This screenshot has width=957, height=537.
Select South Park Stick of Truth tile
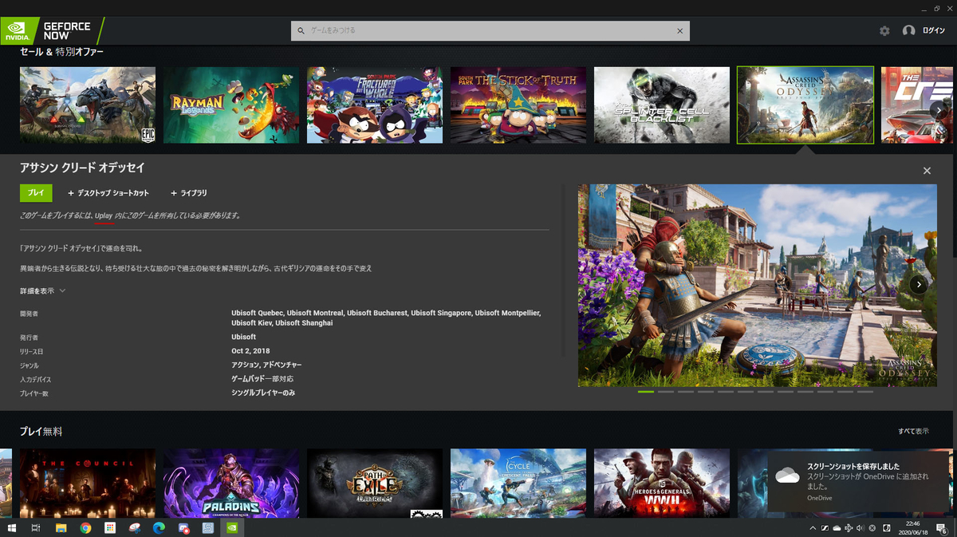[x=518, y=105]
